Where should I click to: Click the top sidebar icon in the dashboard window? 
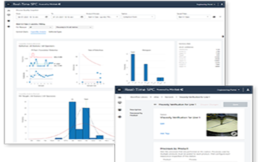pos(8,10)
